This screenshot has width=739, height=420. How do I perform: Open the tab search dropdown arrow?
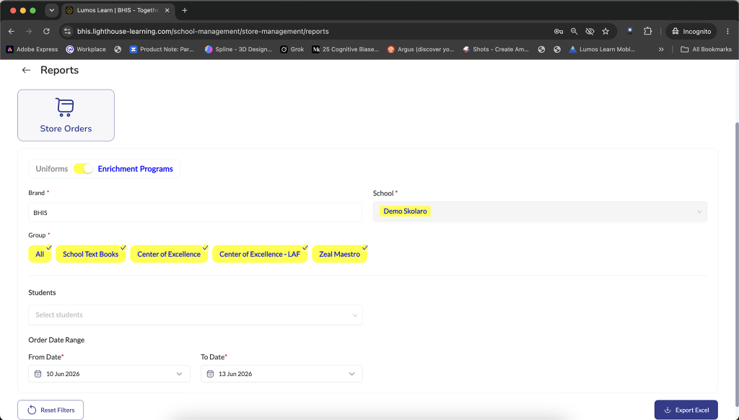coord(51,10)
